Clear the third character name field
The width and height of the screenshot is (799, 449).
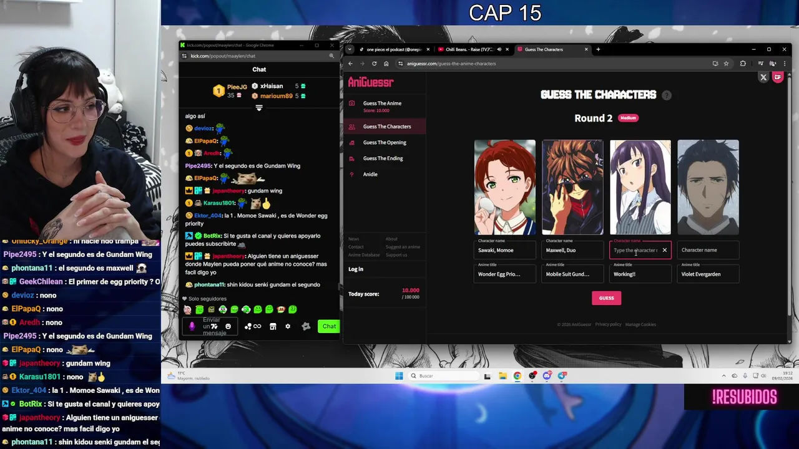(664, 250)
